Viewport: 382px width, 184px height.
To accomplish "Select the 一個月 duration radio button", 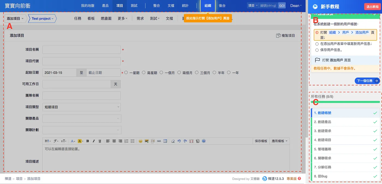I will click(161, 73).
